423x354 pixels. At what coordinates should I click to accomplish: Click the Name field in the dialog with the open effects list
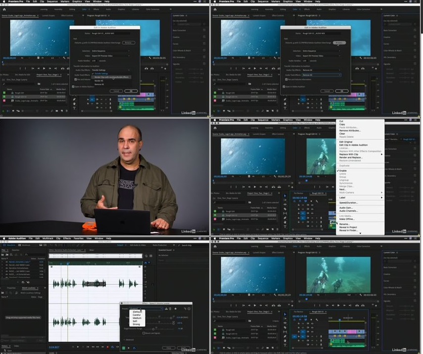[111, 34]
